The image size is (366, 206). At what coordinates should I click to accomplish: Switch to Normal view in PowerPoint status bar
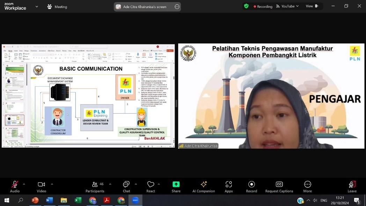click(x=140, y=147)
